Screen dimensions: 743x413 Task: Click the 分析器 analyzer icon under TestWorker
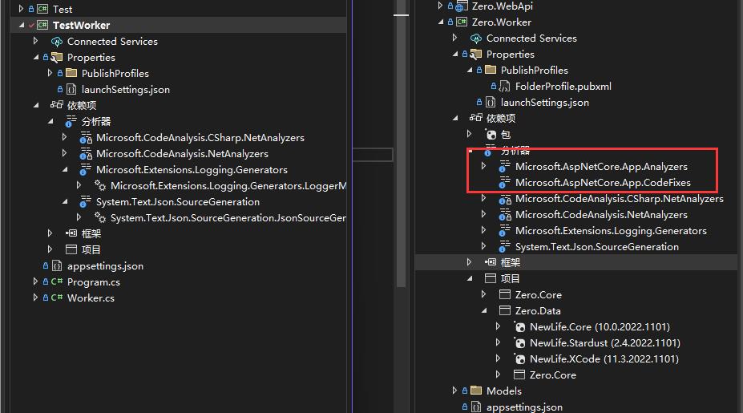click(x=71, y=121)
